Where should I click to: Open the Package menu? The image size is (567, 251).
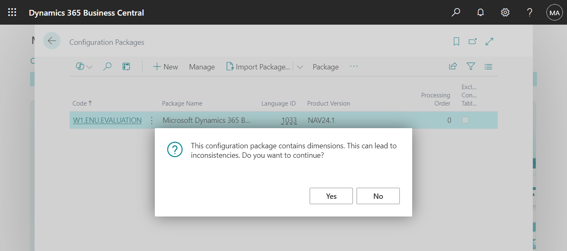tap(325, 67)
